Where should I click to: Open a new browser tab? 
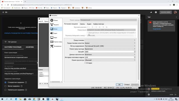[25, 2]
